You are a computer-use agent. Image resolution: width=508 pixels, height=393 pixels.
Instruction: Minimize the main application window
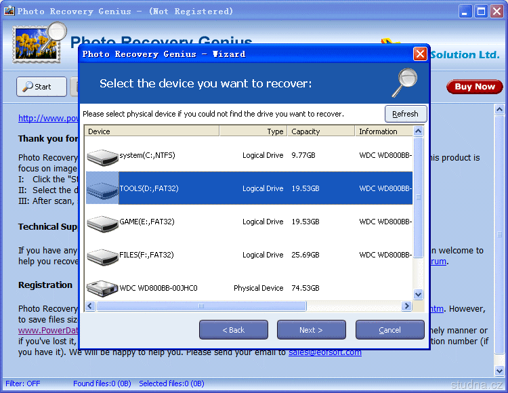click(465, 12)
